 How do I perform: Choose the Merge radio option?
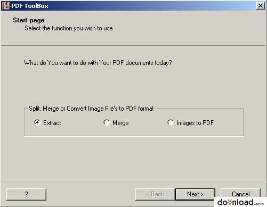(x=107, y=122)
